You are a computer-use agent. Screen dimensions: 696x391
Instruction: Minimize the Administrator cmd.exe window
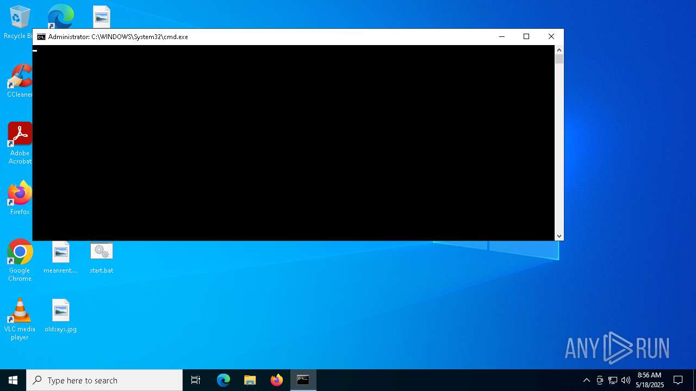coord(501,37)
